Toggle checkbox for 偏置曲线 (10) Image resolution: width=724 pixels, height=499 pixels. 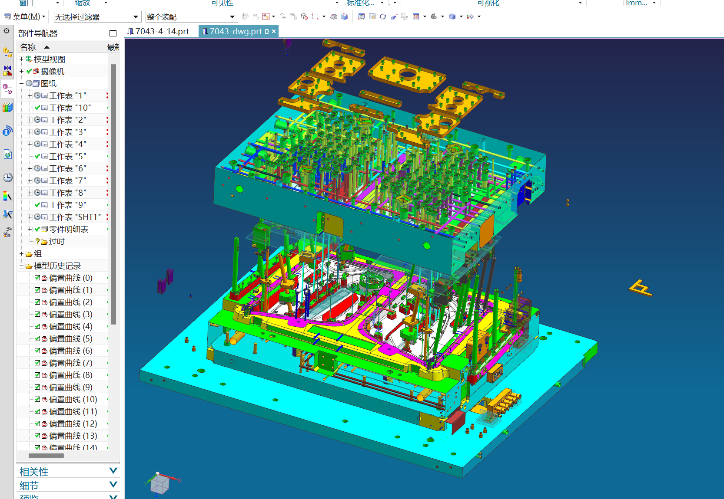tap(37, 399)
